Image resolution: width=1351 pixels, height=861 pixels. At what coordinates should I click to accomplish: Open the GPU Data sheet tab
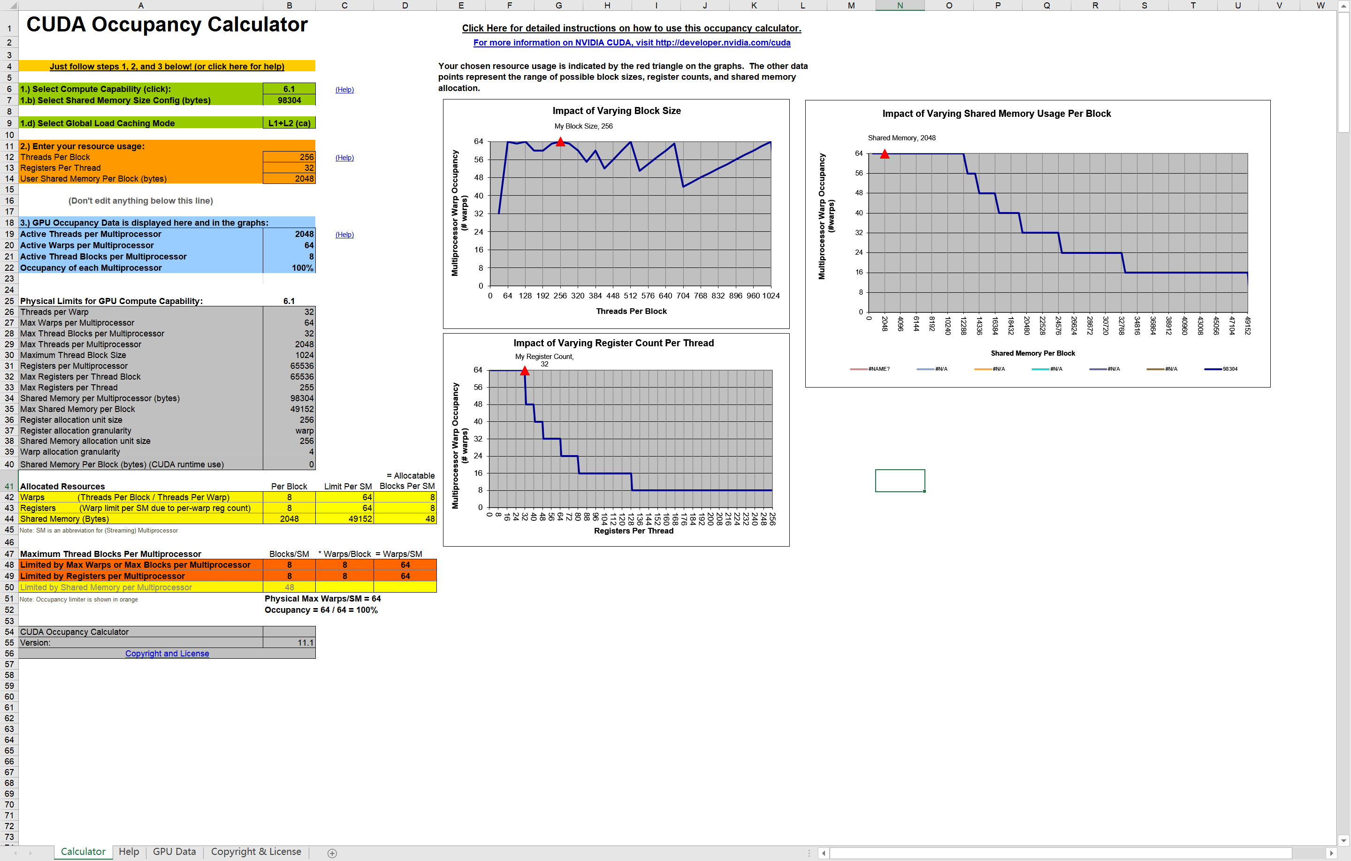[x=175, y=852]
